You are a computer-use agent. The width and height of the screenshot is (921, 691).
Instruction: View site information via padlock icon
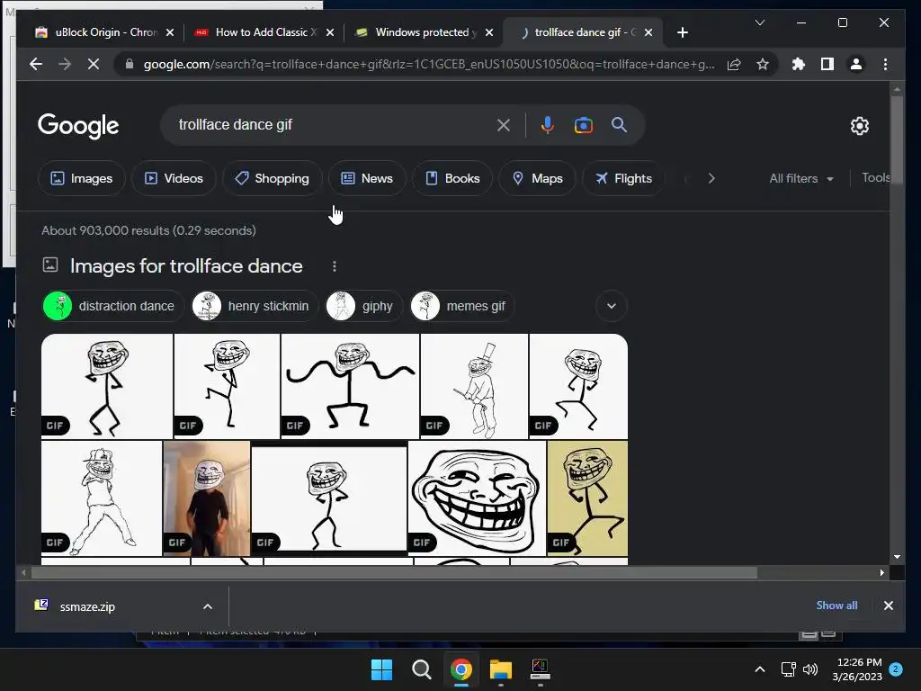click(x=130, y=64)
